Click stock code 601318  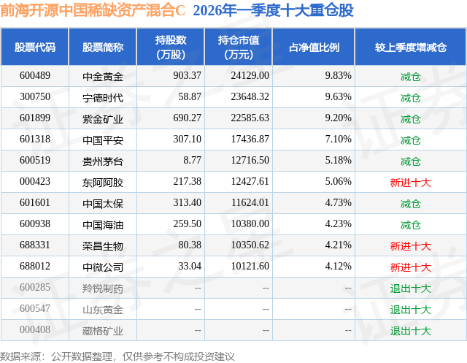(35, 140)
